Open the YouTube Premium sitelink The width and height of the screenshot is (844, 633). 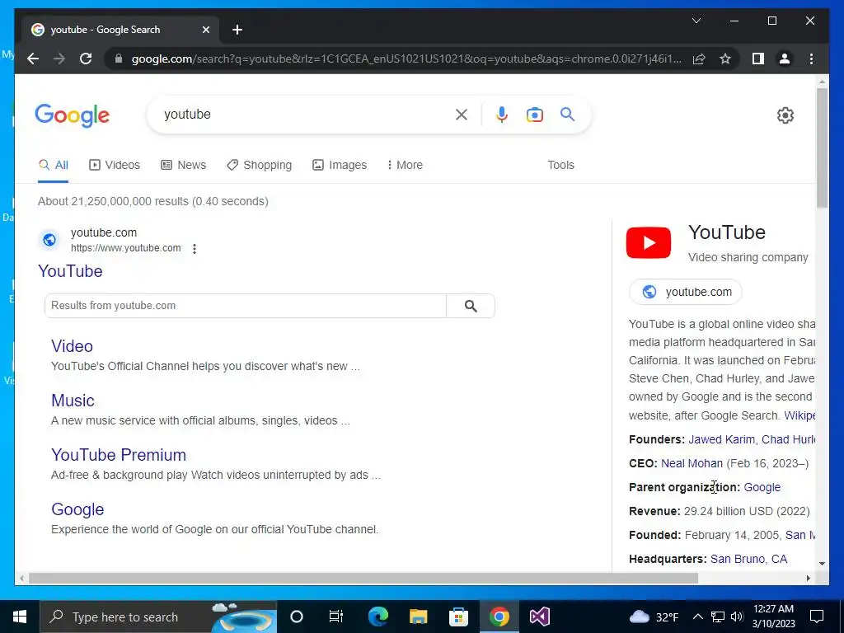(x=119, y=455)
